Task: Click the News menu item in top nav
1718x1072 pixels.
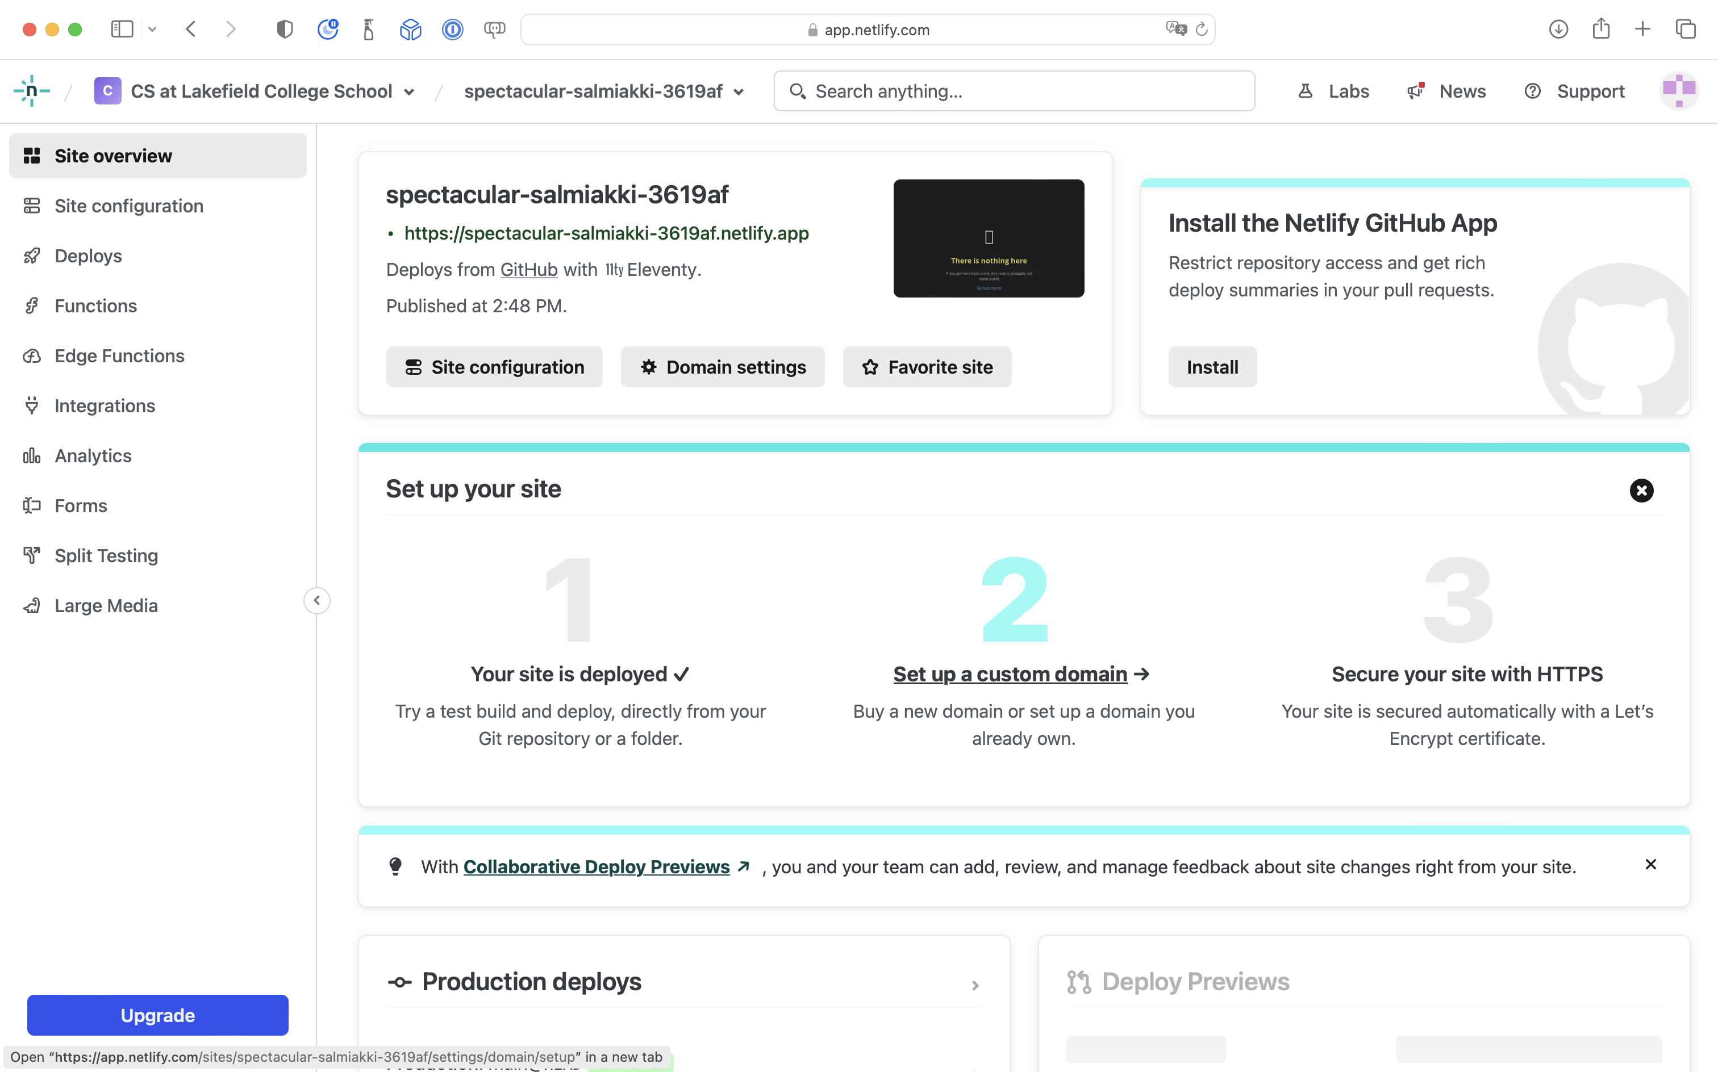Action: tap(1463, 91)
